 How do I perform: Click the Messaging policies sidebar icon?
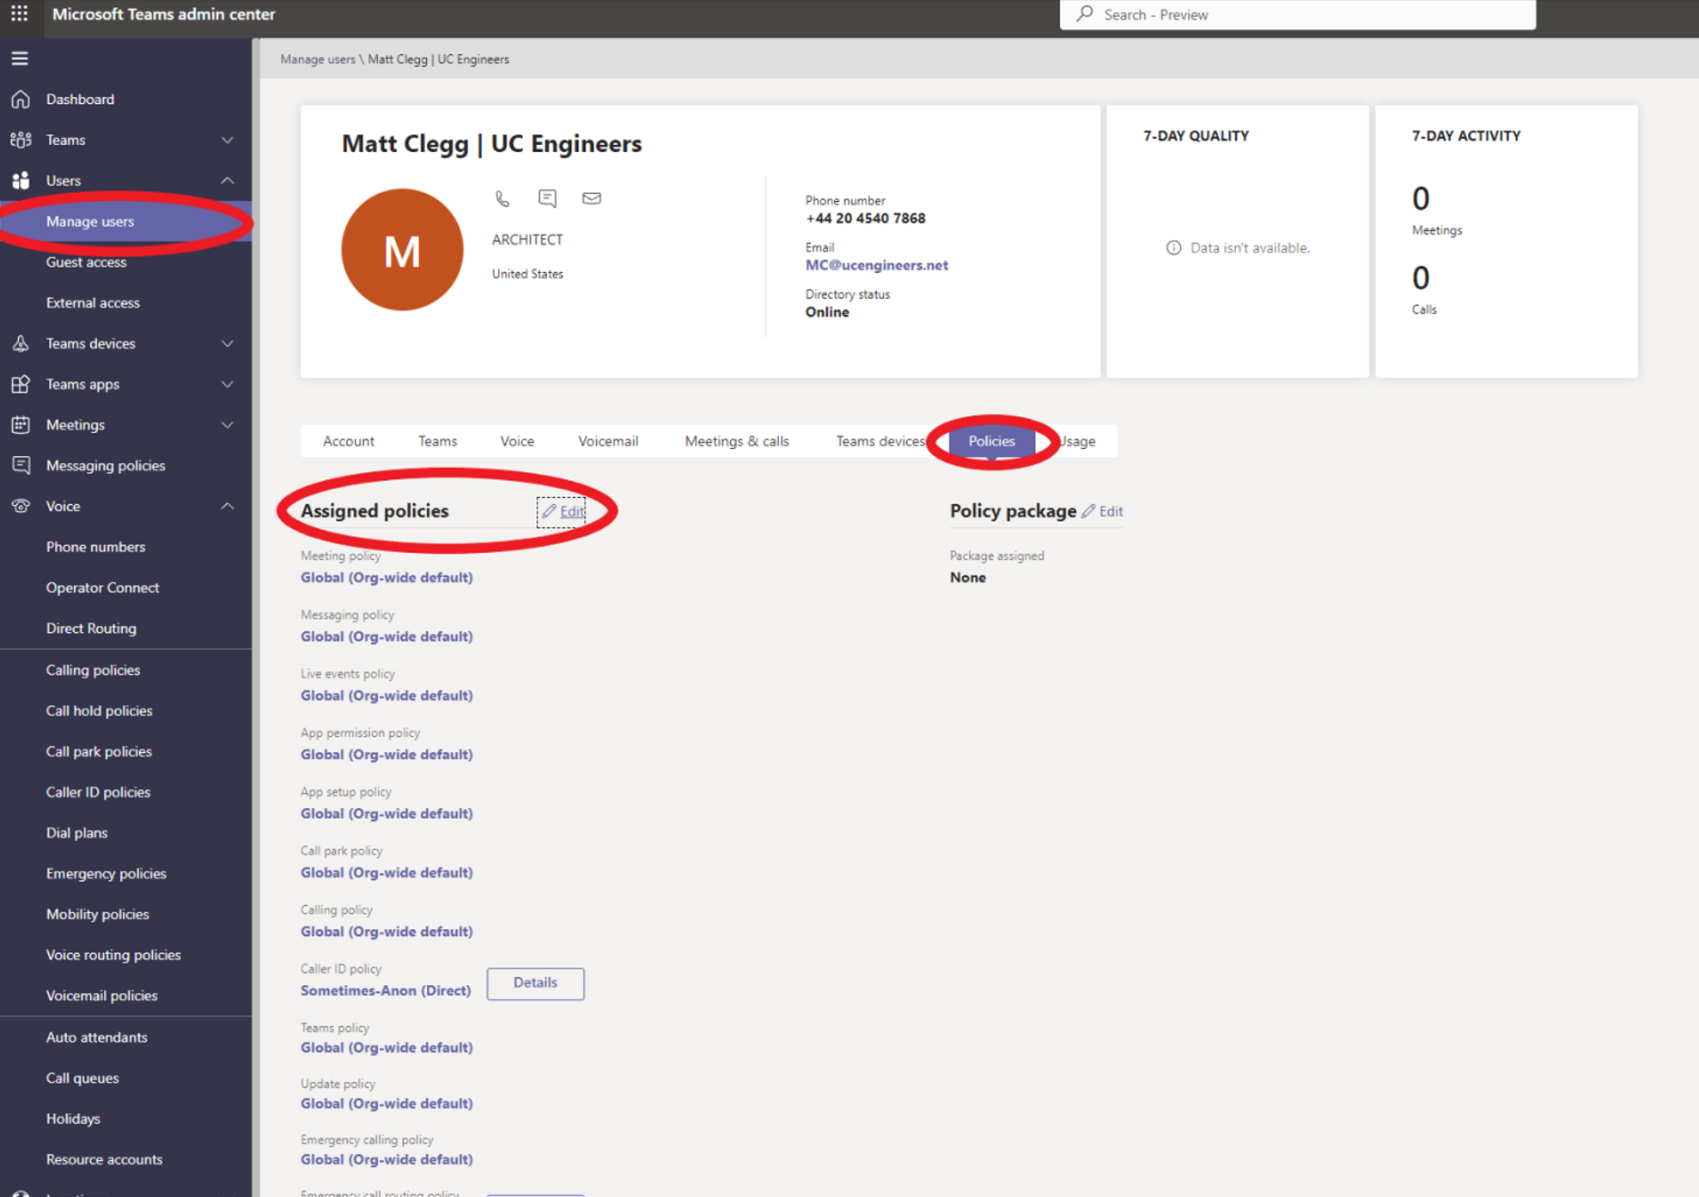tap(21, 465)
